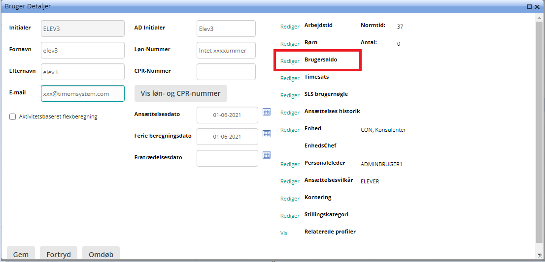The width and height of the screenshot is (545, 262).
Task: Open calendar picker for Ansættelsesdato
Action: coord(267,112)
